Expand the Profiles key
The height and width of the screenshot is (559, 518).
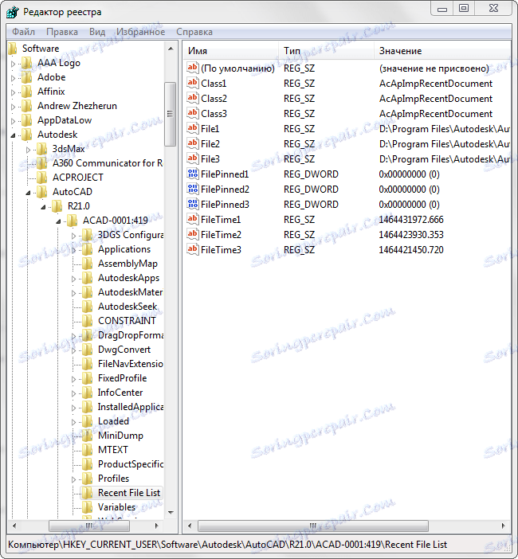pyautogui.click(x=73, y=479)
